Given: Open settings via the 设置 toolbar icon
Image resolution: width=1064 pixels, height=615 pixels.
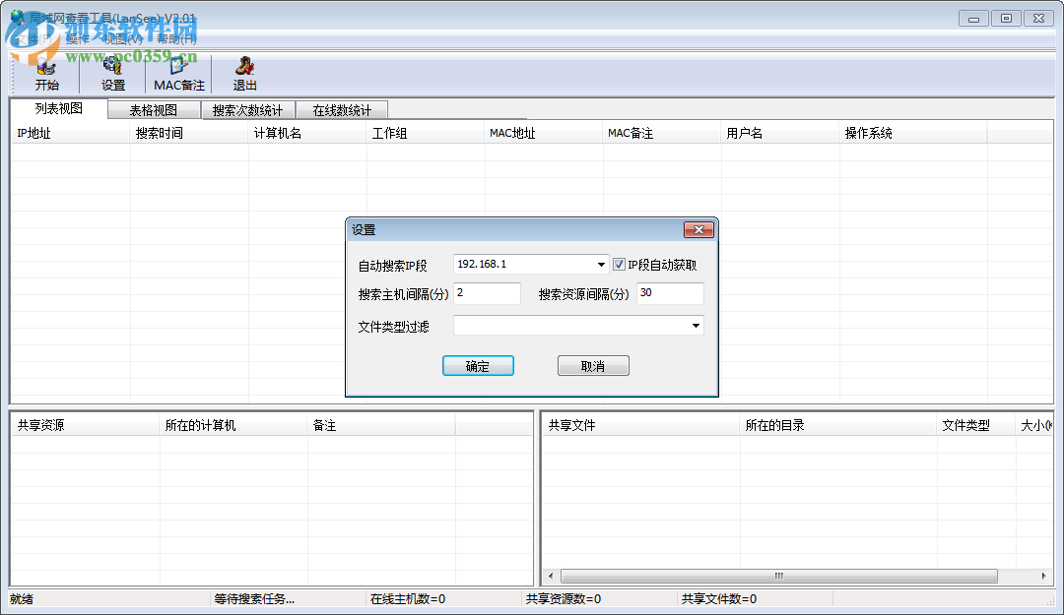Looking at the screenshot, I should (x=111, y=73).
